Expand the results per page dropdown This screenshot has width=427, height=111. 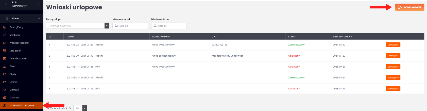coord(84,108)
